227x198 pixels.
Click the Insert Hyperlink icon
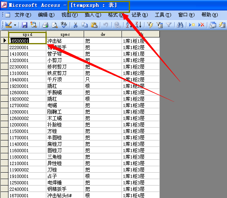(x=118, y=25)
